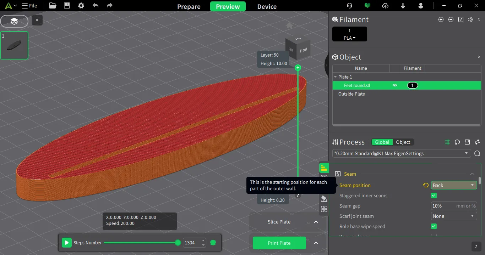Upload to cloud icon

(x=385, y=6)
